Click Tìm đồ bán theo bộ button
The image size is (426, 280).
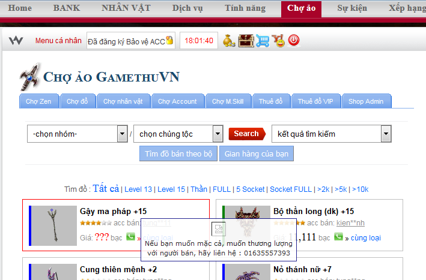[178, 153]
